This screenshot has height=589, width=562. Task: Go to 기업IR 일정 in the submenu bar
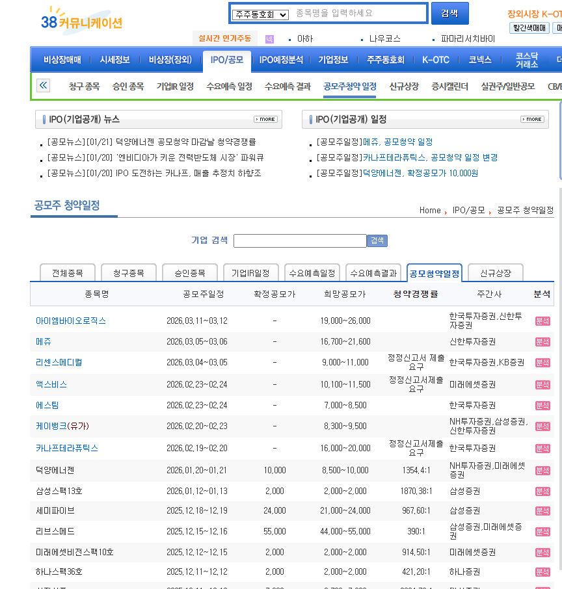click(x=175, y=86)
